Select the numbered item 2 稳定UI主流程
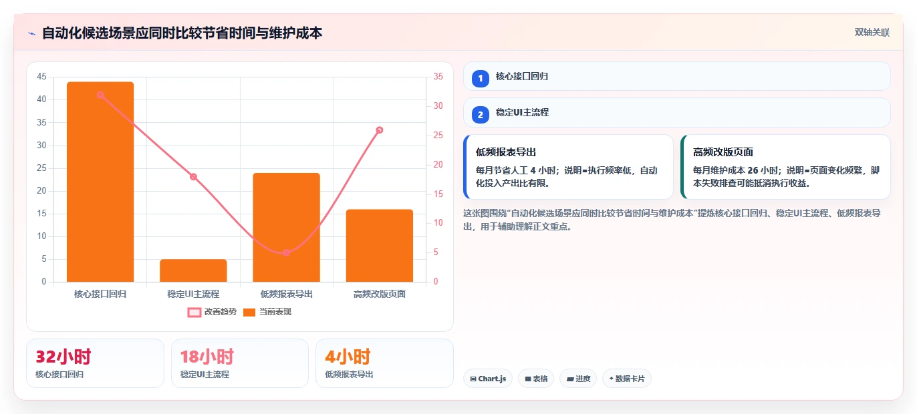The width and height of the screenshot is (917, 414). pyautogui.click(x=677, y=113)
